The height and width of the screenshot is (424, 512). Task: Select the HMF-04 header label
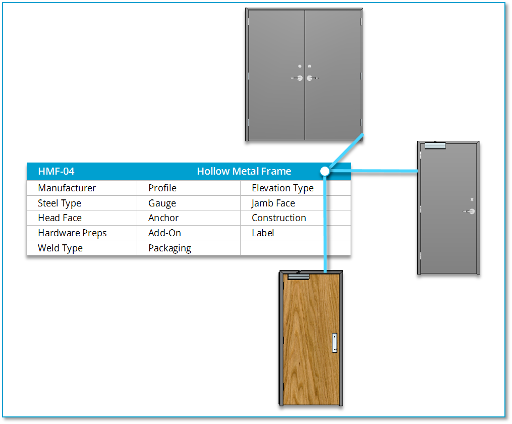pos(56,171)
